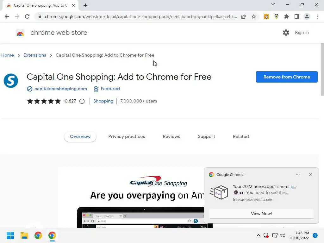
Task: Go to Home breadcrumb link
Action: [x=8, y=55]
